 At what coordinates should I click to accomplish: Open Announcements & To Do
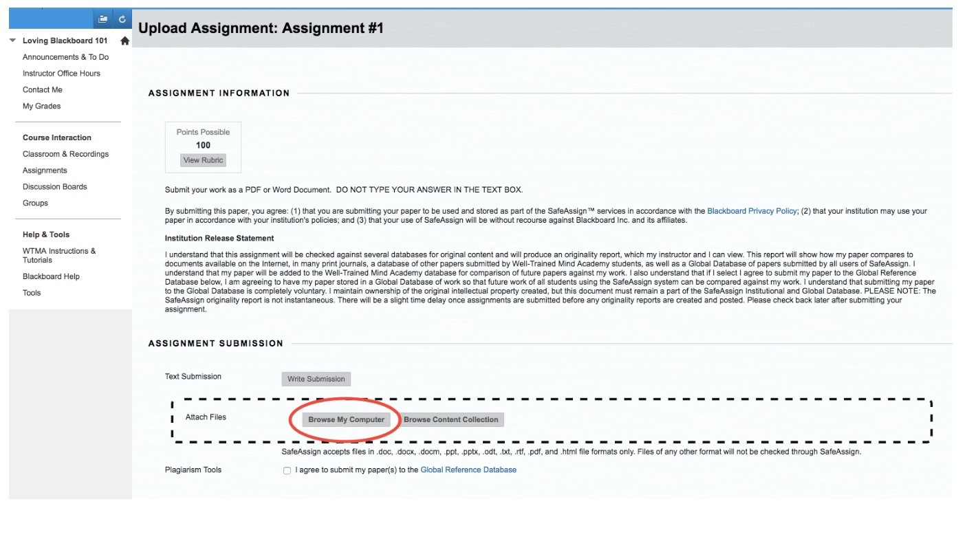tap(65, 56)
